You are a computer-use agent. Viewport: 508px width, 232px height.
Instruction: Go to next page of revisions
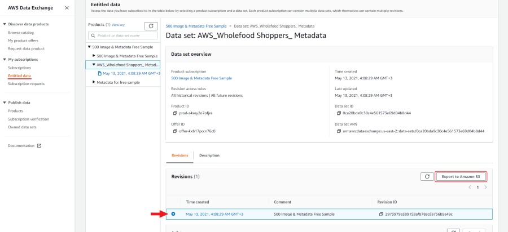point(485,187)
